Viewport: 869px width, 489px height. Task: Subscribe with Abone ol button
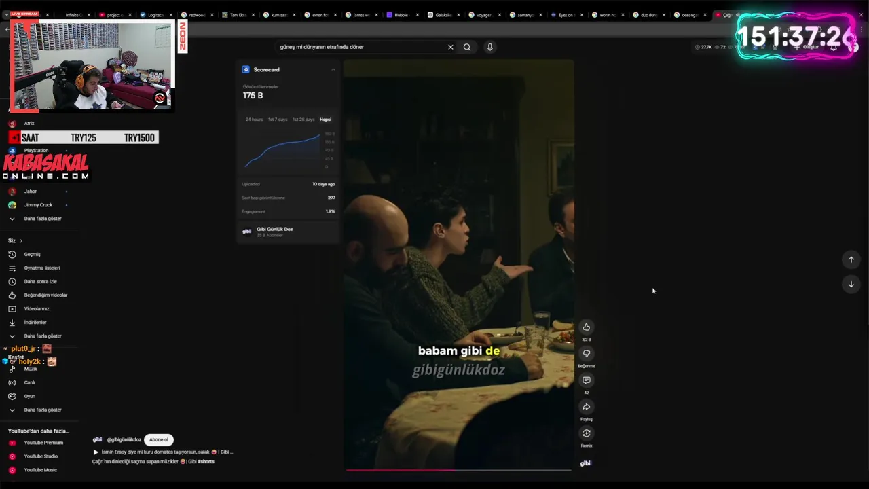[159, 439]
